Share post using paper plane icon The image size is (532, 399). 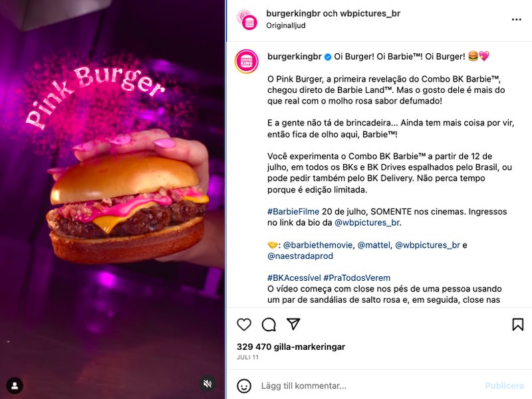point(293,324)
